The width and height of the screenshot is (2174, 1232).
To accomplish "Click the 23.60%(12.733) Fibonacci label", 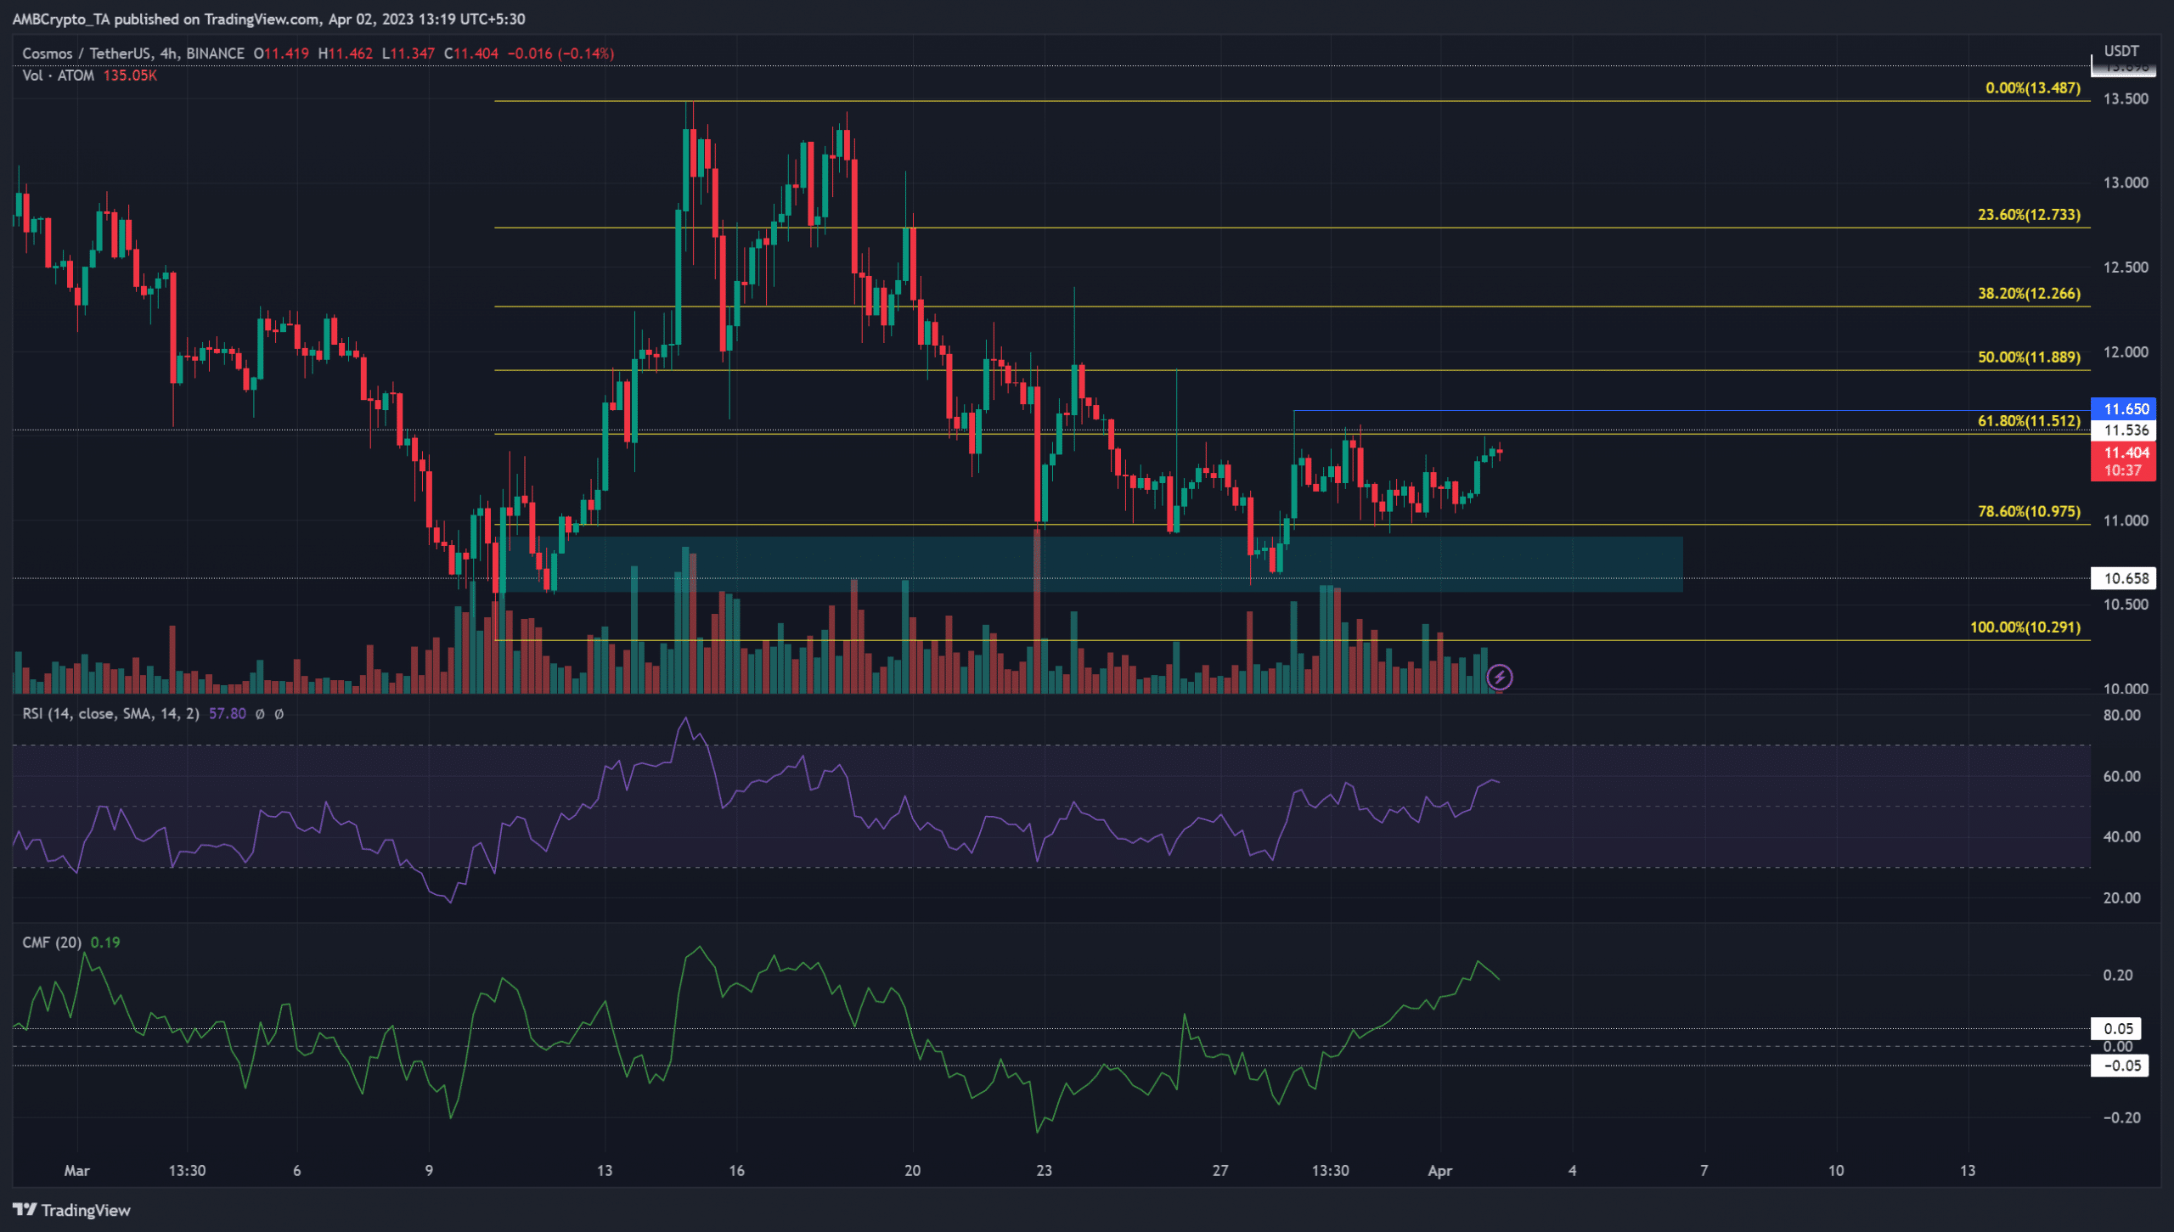I will point(2029,215).
